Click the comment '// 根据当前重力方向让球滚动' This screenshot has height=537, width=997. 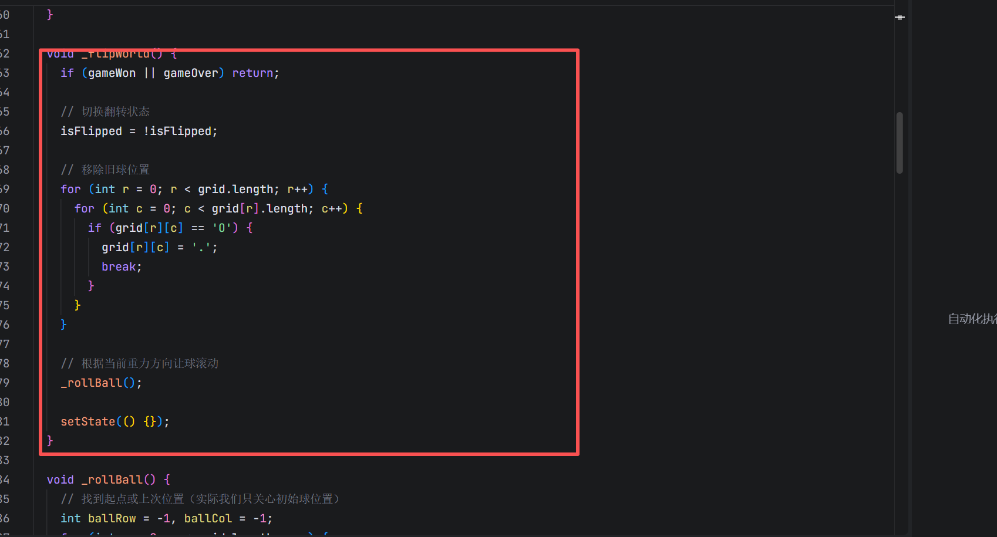tap(140, 363)
